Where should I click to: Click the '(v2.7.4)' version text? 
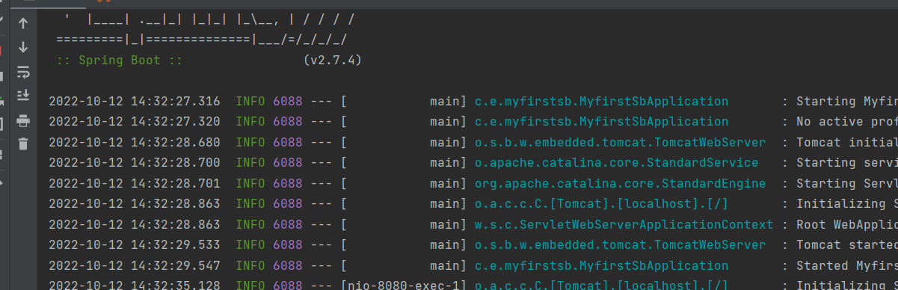[333, 60]
